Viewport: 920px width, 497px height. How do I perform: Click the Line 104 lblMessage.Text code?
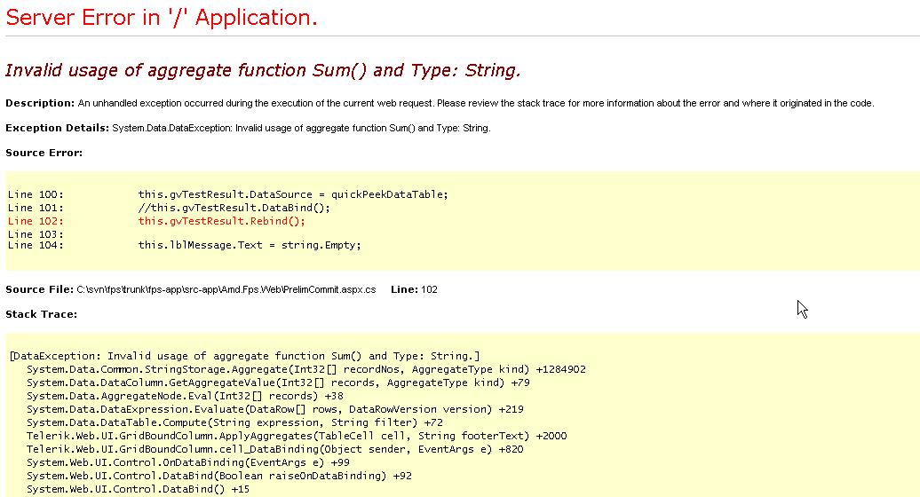[250, 245]
